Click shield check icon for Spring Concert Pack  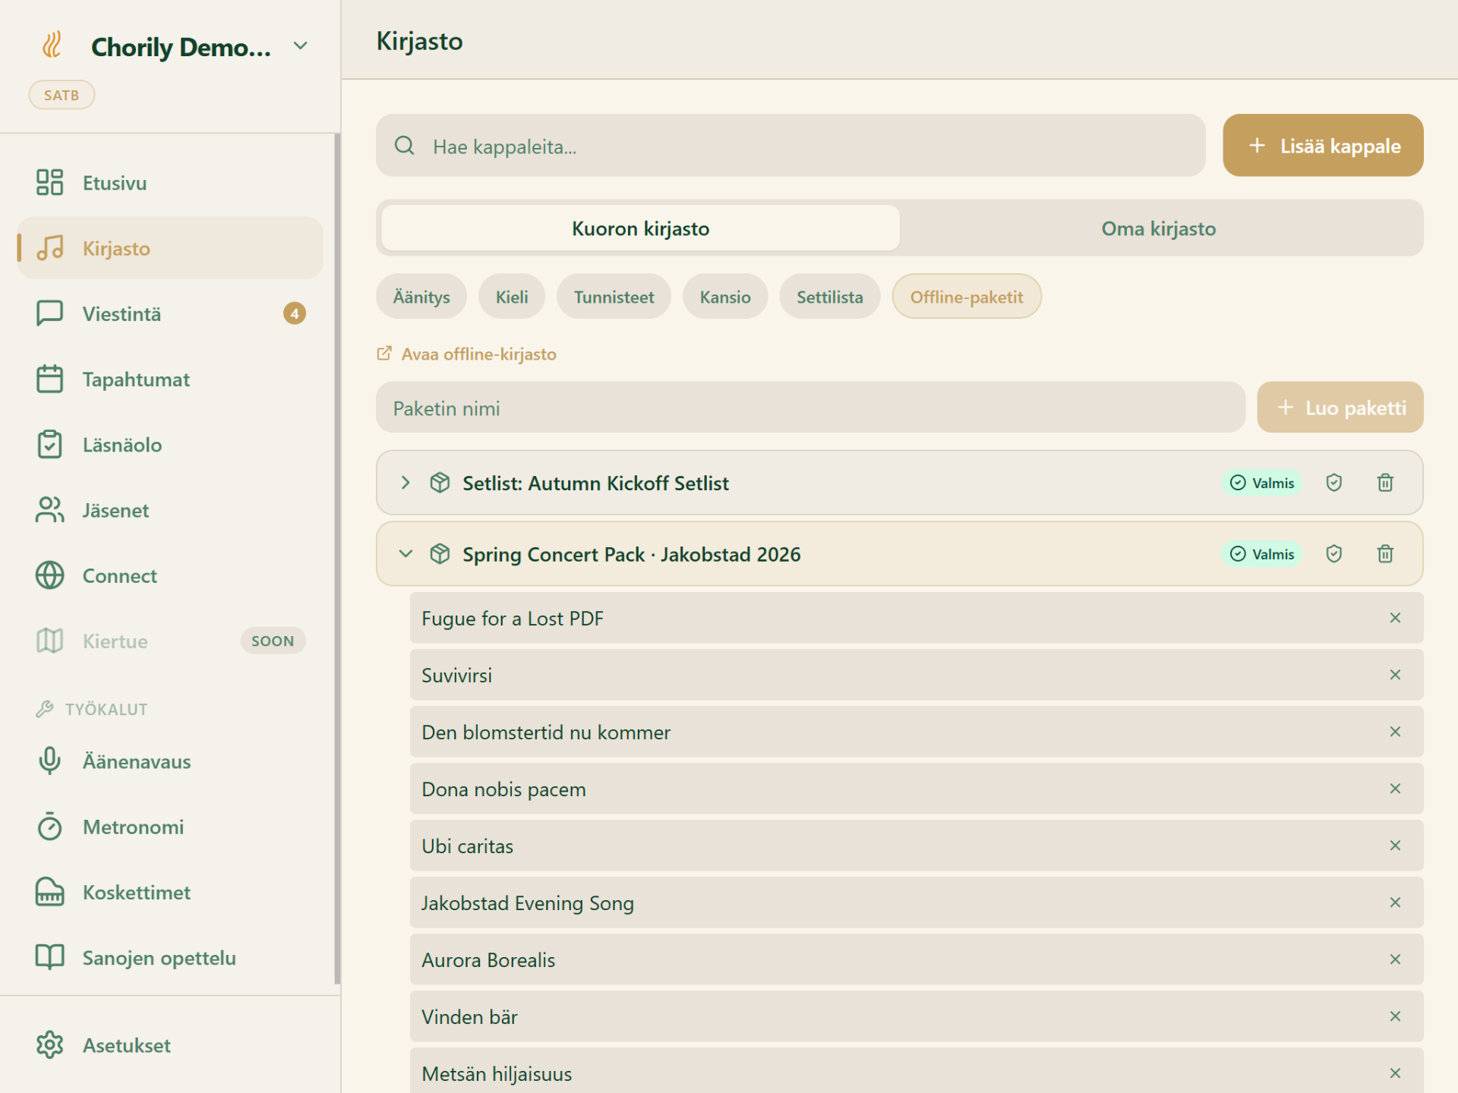tap(1333, 554)
